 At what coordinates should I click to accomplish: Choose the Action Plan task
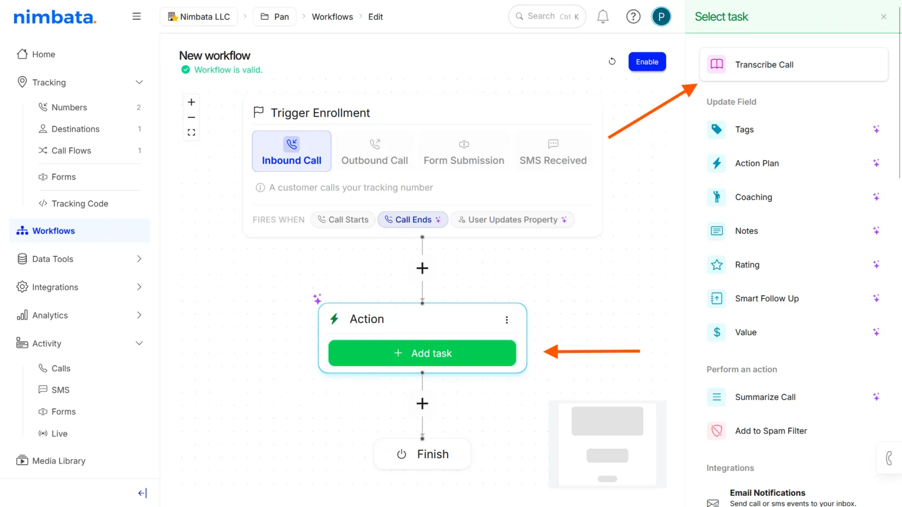point(794,163)
